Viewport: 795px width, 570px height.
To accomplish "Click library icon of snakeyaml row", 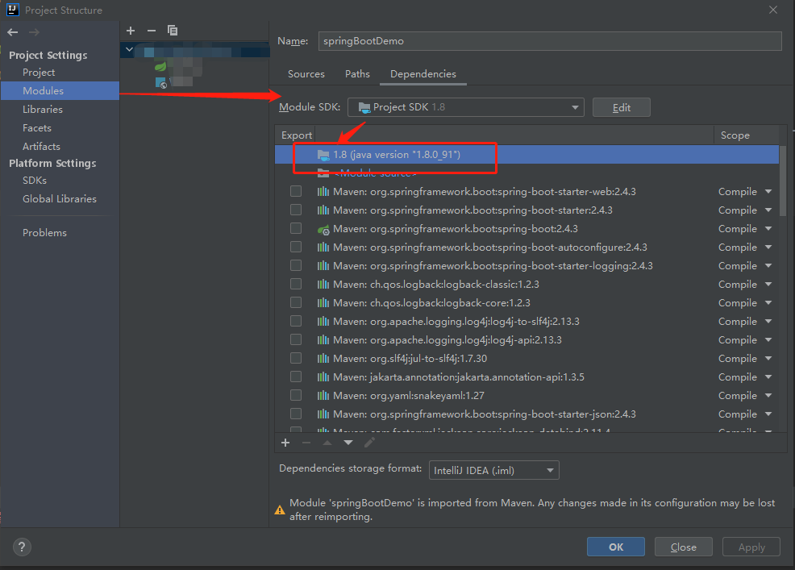I will (x=323, y=396).
